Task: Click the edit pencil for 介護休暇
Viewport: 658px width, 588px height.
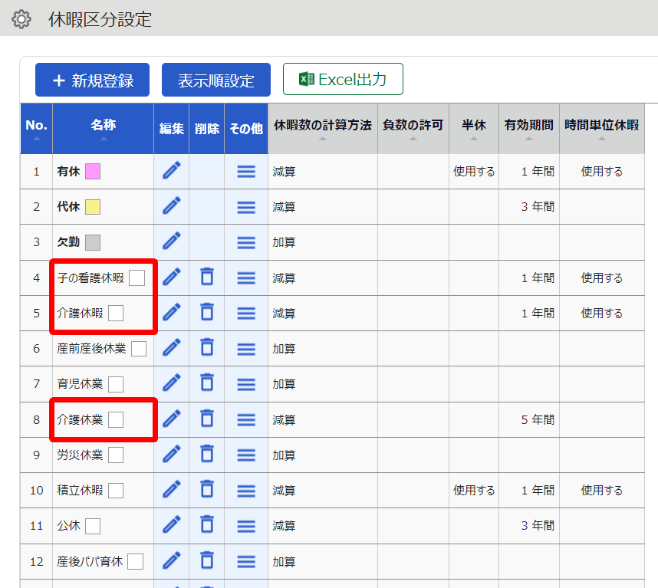Action: [172, 313]
